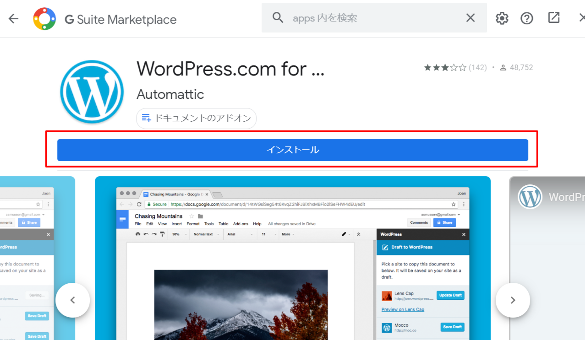Focus the apps search field
This screenshot has width=585, height=340.
pyautogui.click(x=374, y=18)
